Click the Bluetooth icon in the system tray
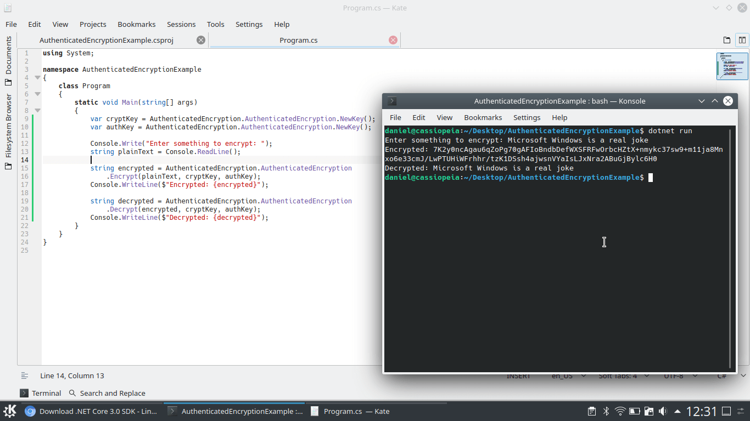 [606, 411]
